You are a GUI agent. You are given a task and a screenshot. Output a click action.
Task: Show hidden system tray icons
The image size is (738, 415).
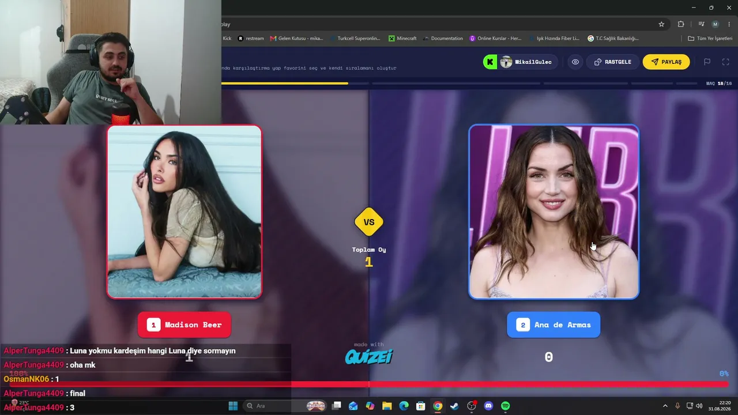coord(665,406)
